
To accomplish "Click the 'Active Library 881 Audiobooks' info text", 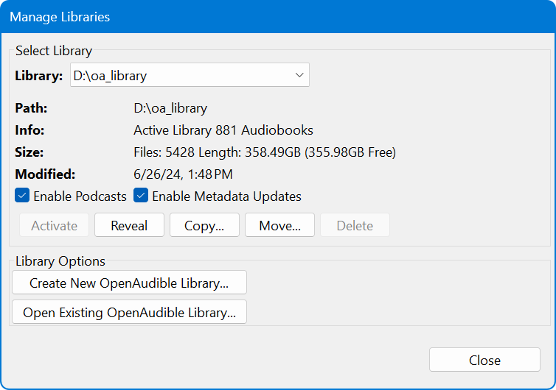I will [x=223, y=130].
